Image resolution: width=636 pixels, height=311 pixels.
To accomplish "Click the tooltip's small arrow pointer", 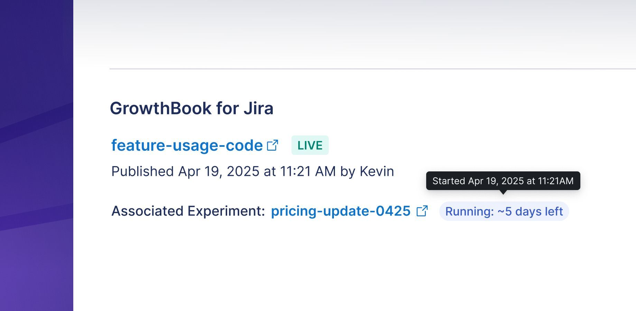I will click(503, 192).
